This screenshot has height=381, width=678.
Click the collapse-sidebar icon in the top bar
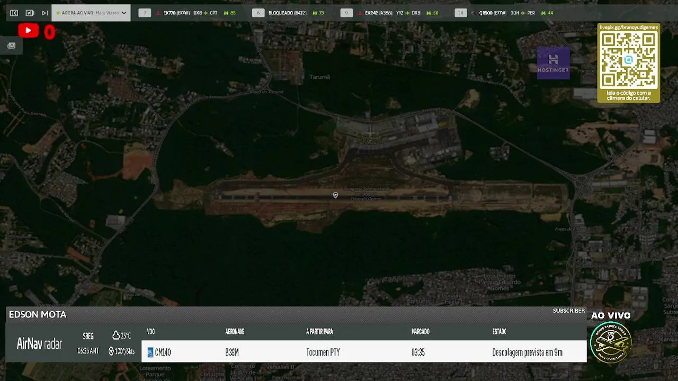pyautogui.click(x=14, y=13)
